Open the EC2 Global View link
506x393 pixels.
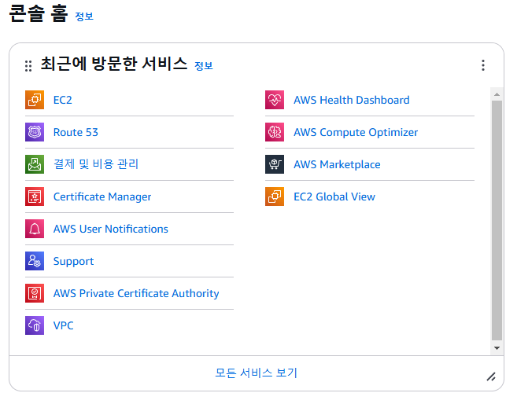click(334, 196)
